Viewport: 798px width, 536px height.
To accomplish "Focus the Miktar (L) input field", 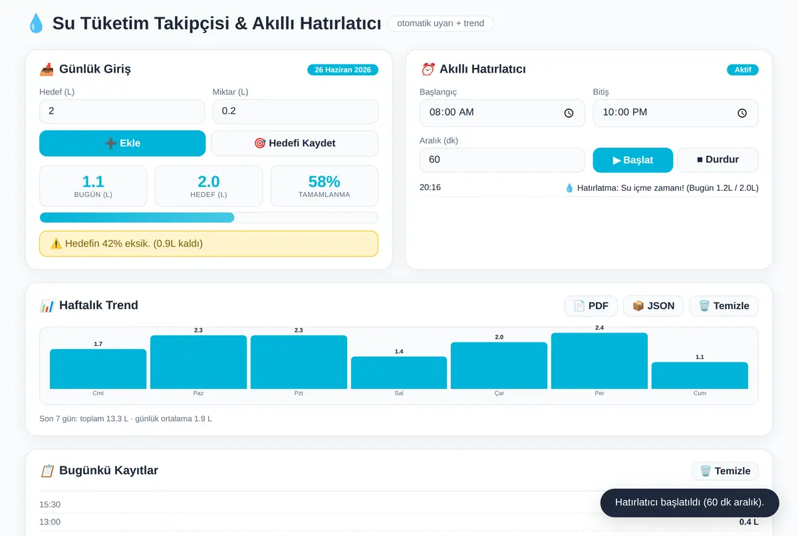I will pos(295,112).
